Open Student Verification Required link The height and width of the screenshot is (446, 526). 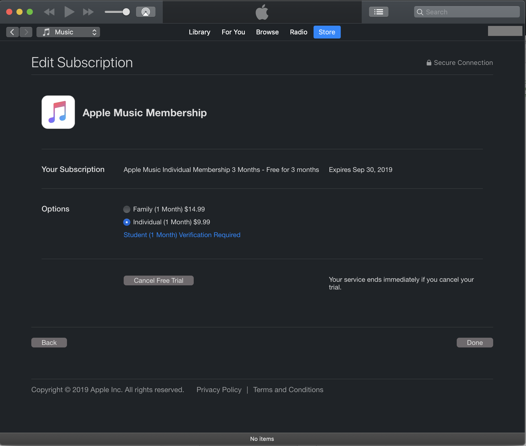[x=182, y=235]
